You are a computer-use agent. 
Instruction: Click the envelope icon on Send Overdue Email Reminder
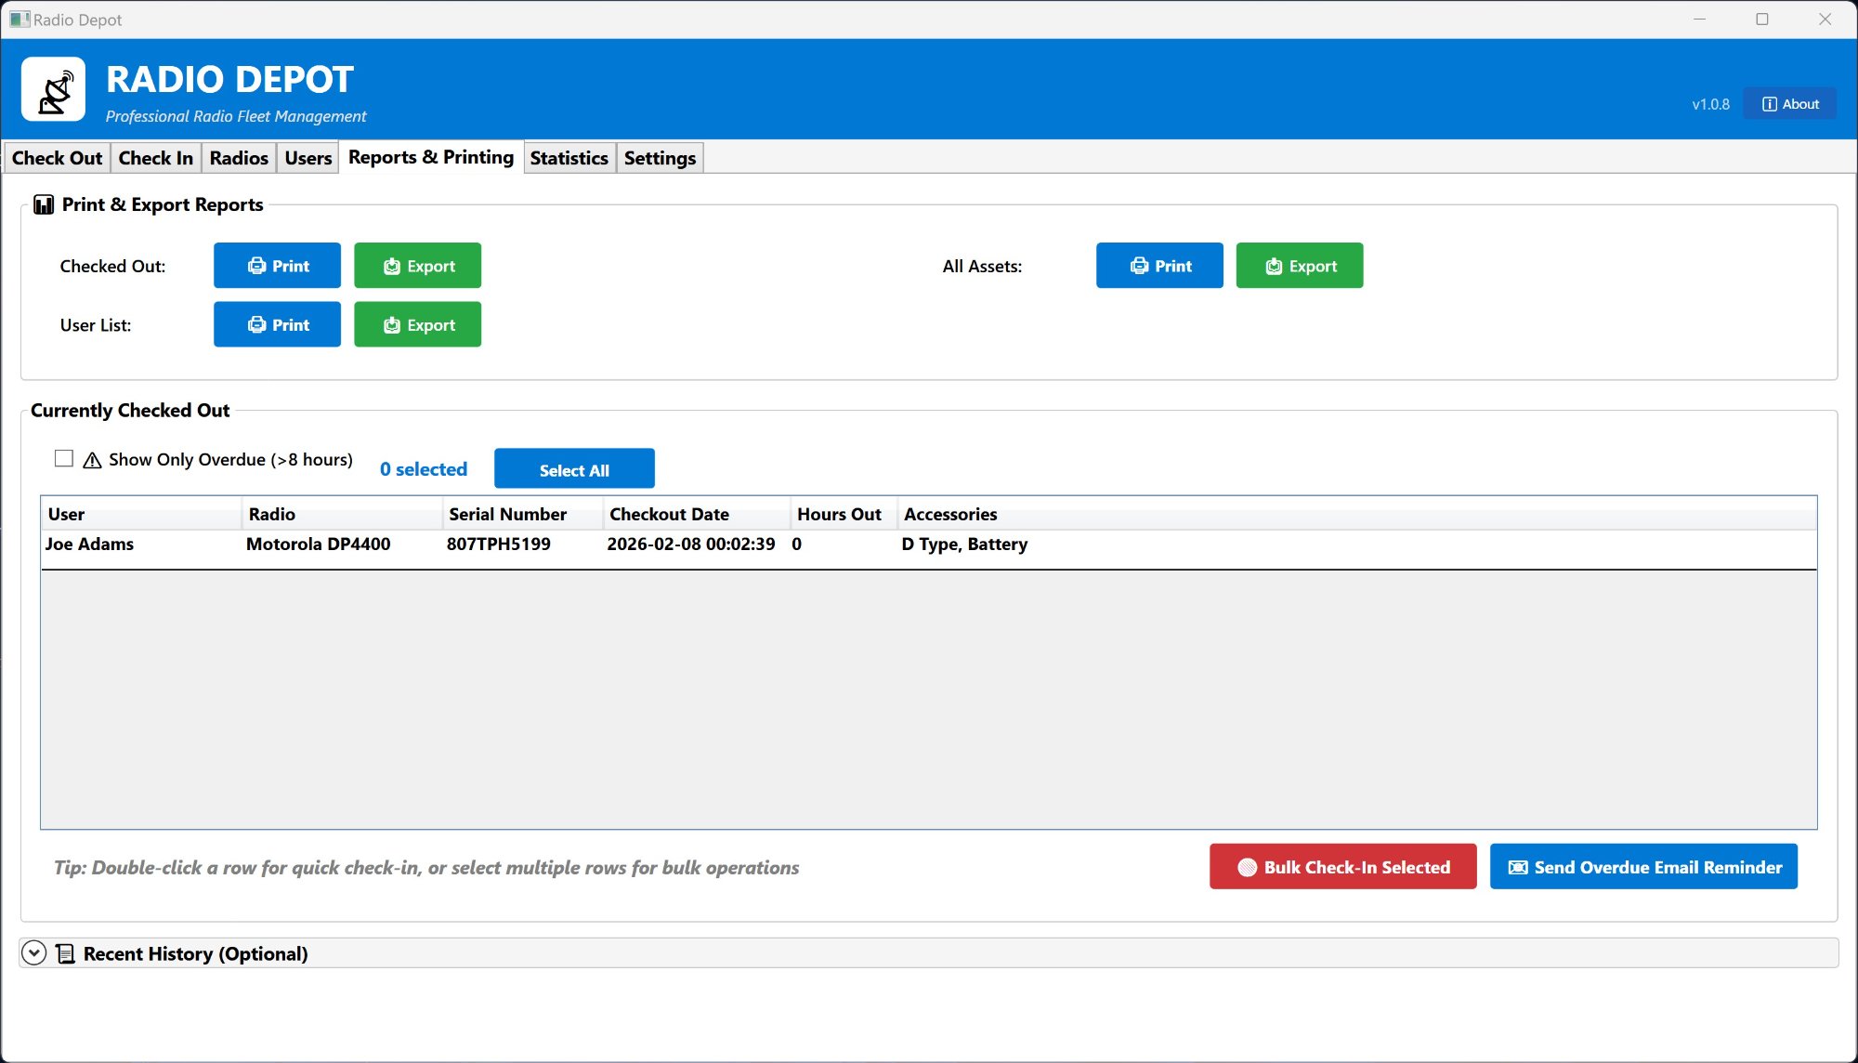pyautogui.click(x=1518, y=868)
